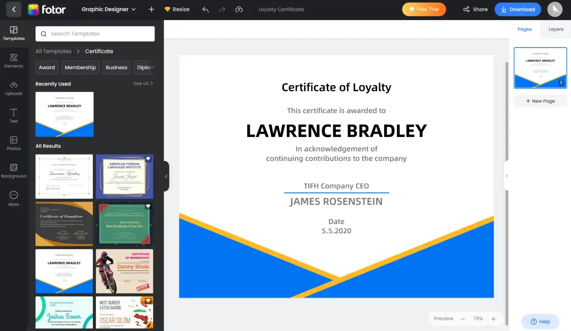
Task: Open the Background panel
Action: click(13, 171)
